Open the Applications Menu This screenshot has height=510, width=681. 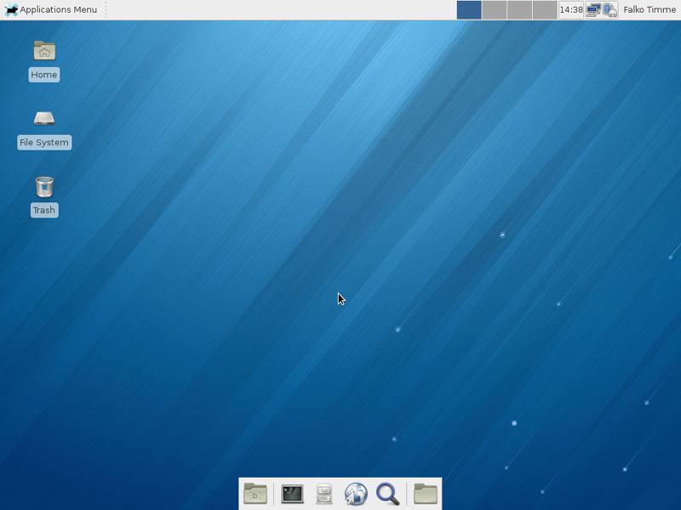51,9
